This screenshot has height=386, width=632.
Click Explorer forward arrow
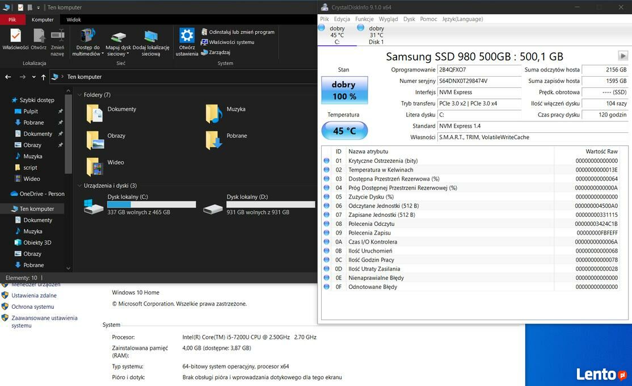tap(23, 77)
